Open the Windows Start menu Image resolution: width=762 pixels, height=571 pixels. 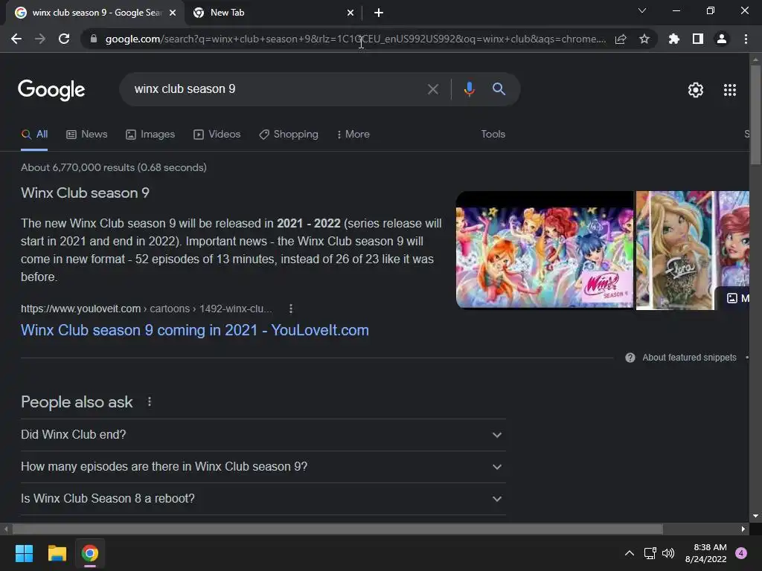click(x=24, y=553)
